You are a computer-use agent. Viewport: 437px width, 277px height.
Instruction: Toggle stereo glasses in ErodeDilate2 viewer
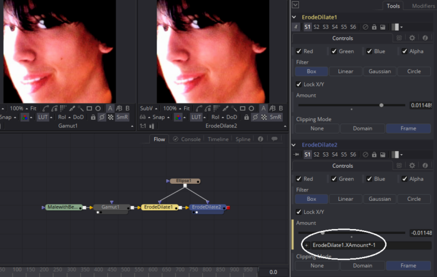coord(143,117)
